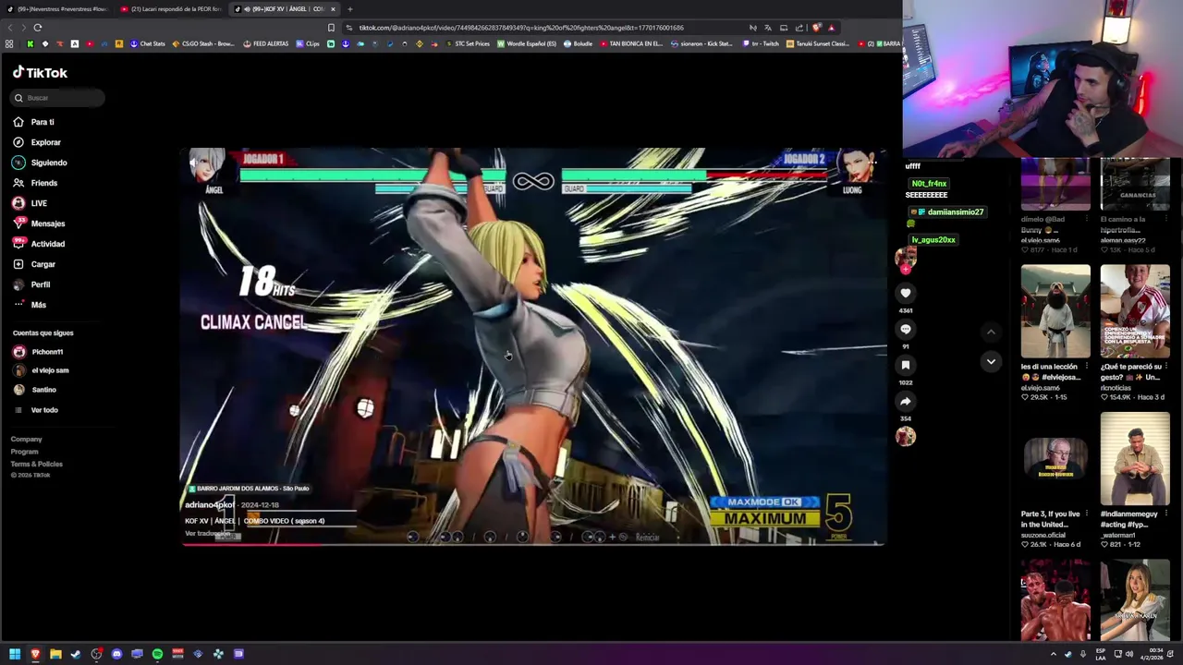Go to next video with down chevron
Screen dimensions: 1183x665
[x=991, y=361]
